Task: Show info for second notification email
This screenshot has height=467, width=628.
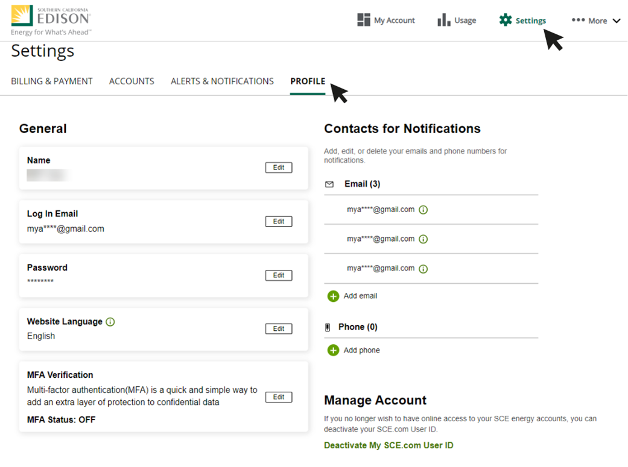Action: (x=423, y=239)
